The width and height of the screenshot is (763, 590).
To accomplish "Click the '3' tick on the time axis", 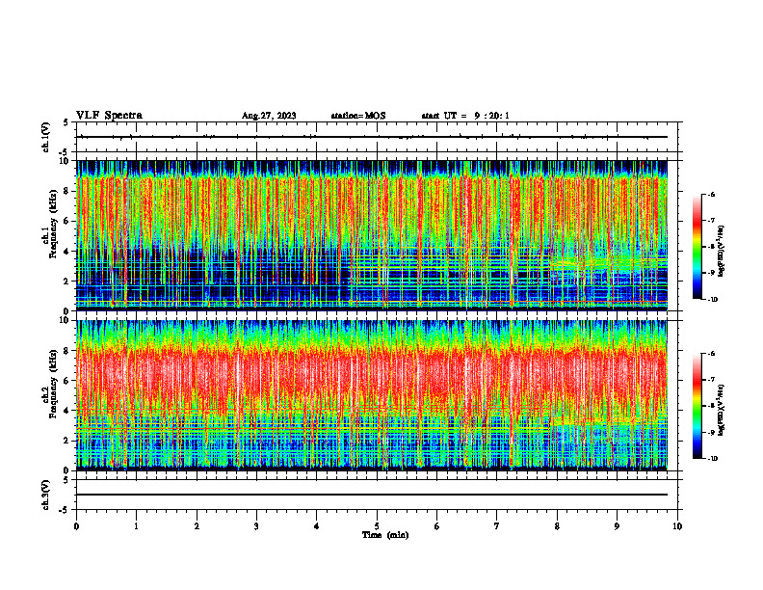I will 256,526.
